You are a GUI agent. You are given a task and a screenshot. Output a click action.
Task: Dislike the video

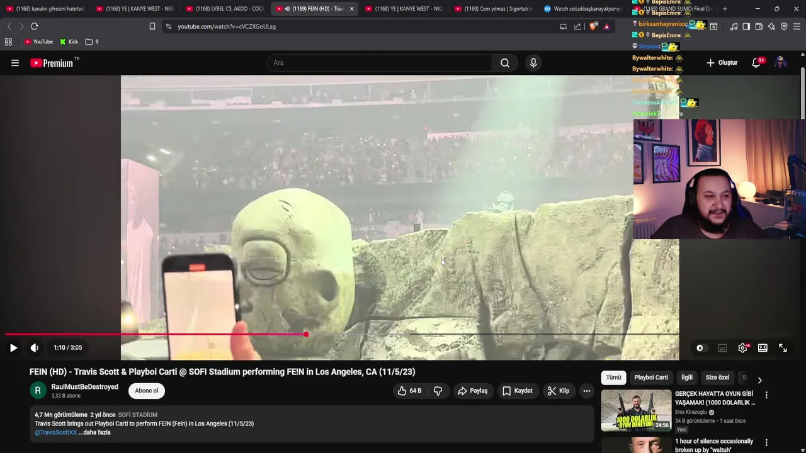point(438,391)
